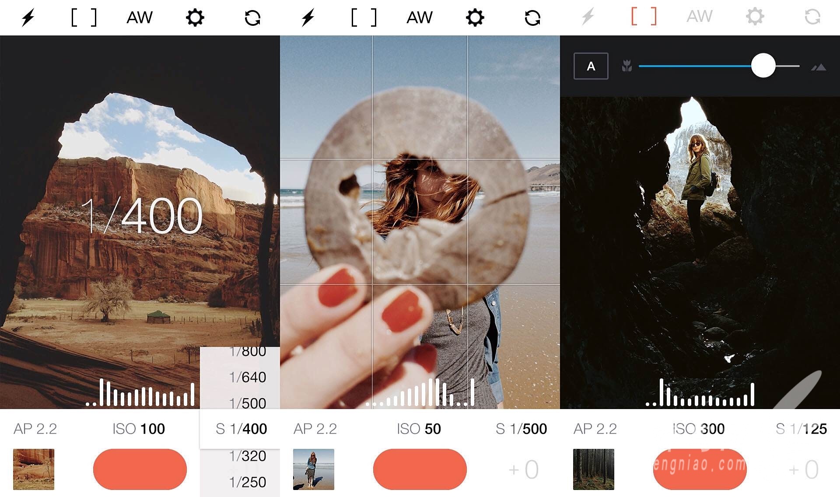840x497 pixels.
Task: Click the capture button center panel
Action: coord(420,468)
